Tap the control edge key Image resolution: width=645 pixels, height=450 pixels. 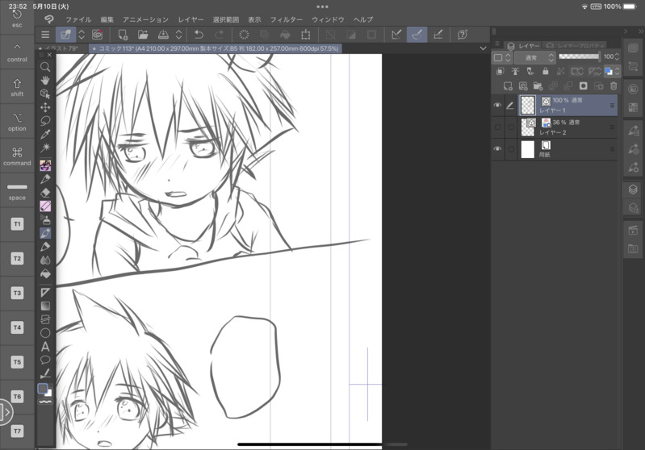pos(17,52)
